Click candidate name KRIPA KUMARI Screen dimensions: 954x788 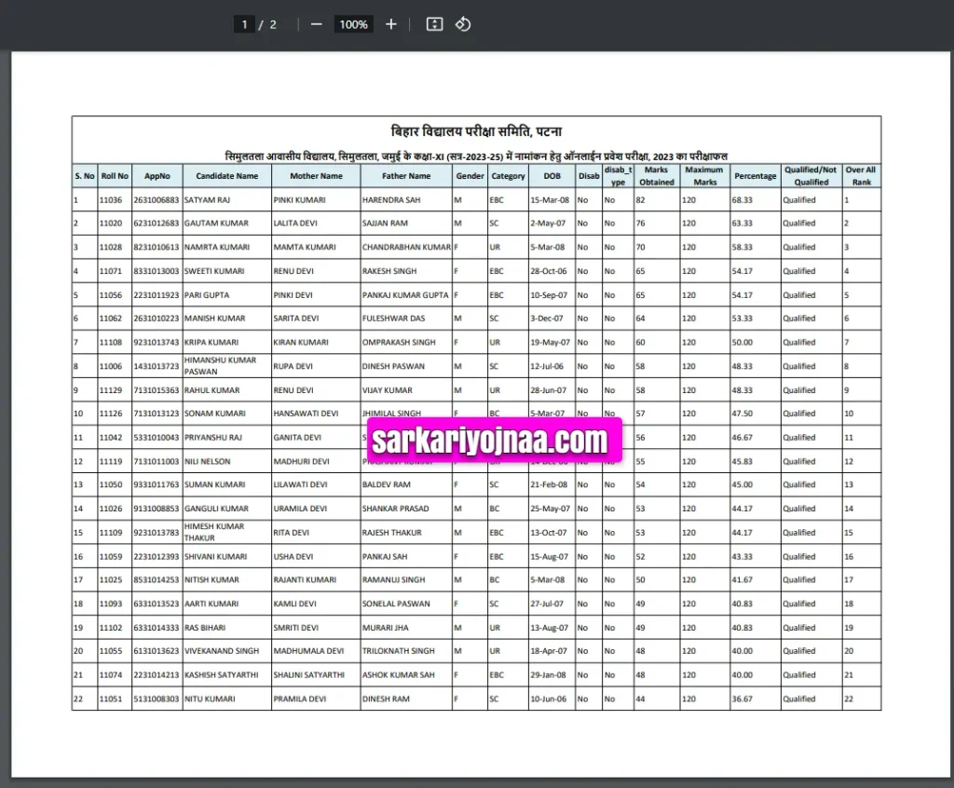[211, 342]
